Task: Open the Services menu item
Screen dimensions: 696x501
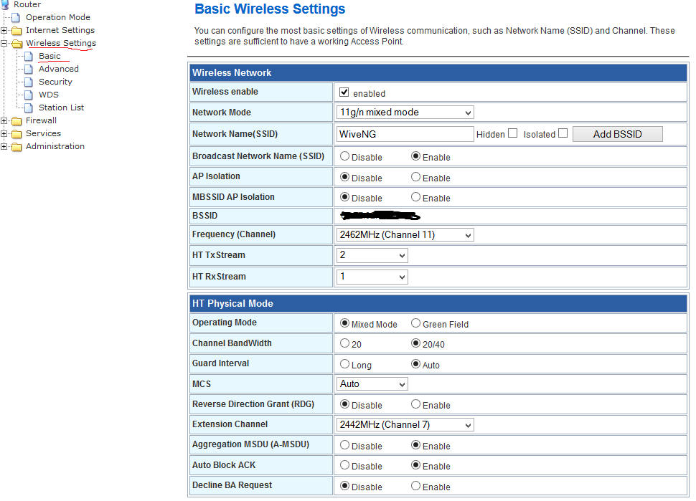Action: tap(43, 133)
